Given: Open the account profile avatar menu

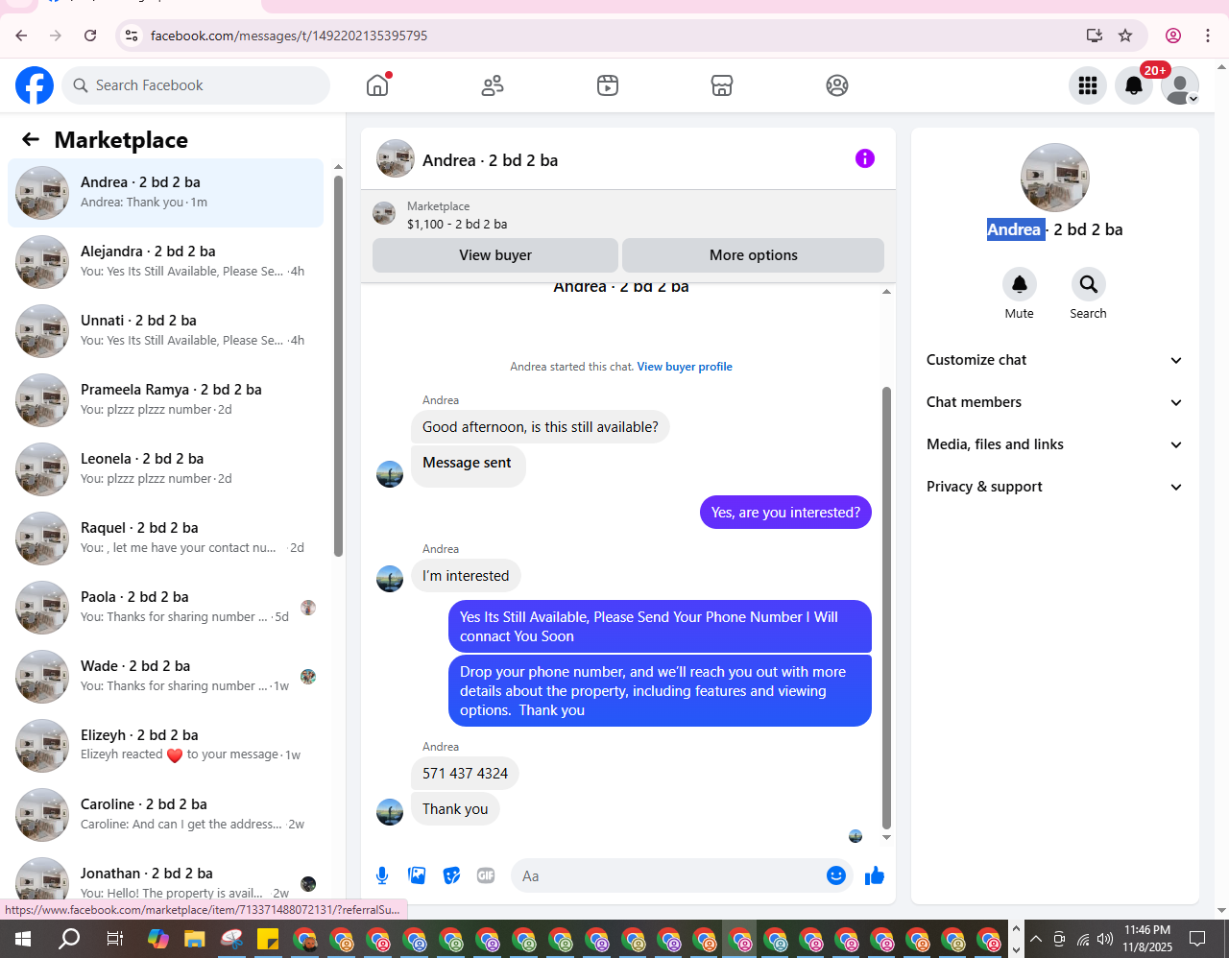Looking at the screenshot, I should coord(1180,85).
